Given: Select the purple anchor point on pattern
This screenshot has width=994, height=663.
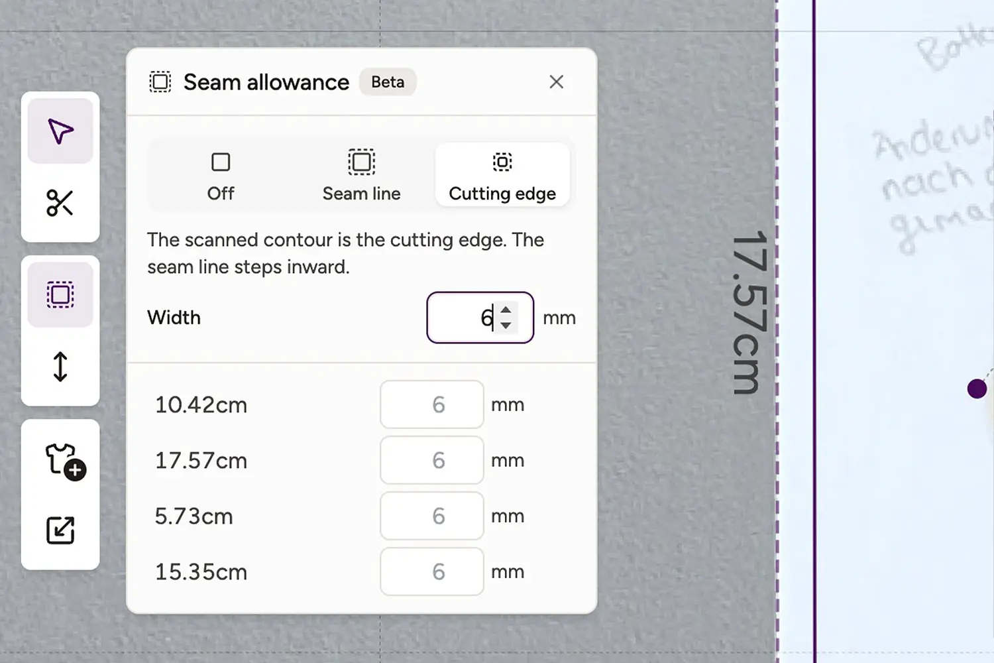Looking at the screenshot, I should (x=977, y=389).
